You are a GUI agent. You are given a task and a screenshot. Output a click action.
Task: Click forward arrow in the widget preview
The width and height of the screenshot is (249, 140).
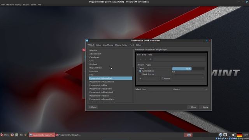pos(146,59)
